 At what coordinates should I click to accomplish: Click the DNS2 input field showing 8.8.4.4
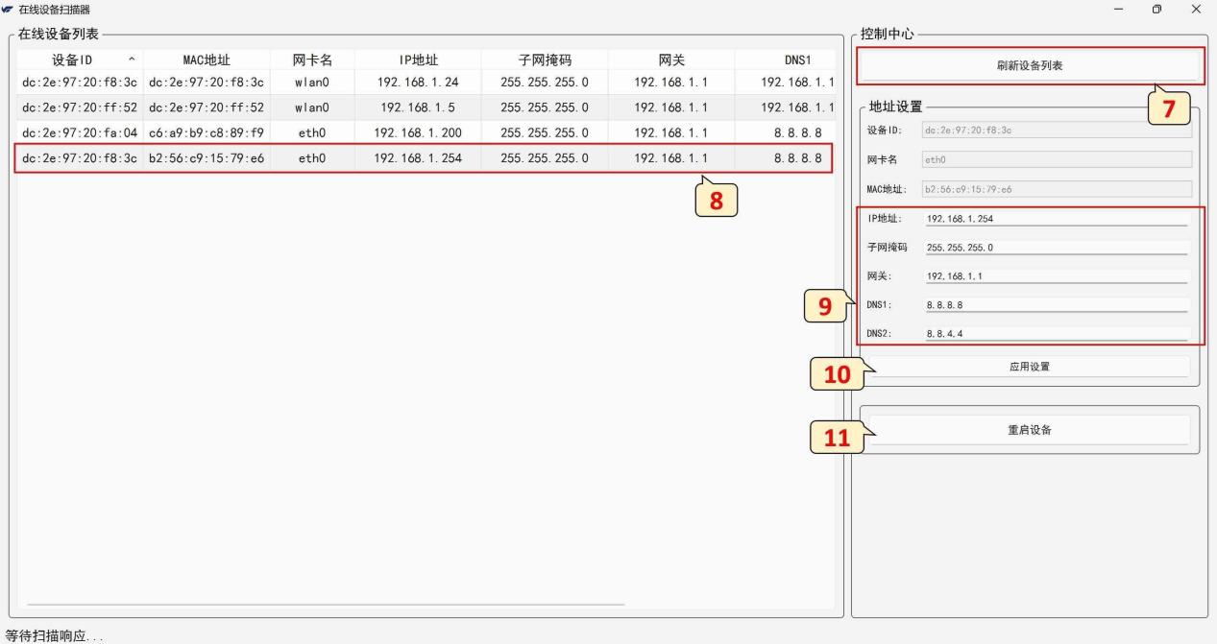(x=1055, y=334)
